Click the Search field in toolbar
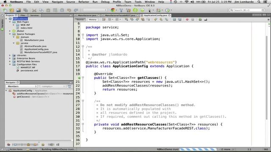 pos(247,10)
